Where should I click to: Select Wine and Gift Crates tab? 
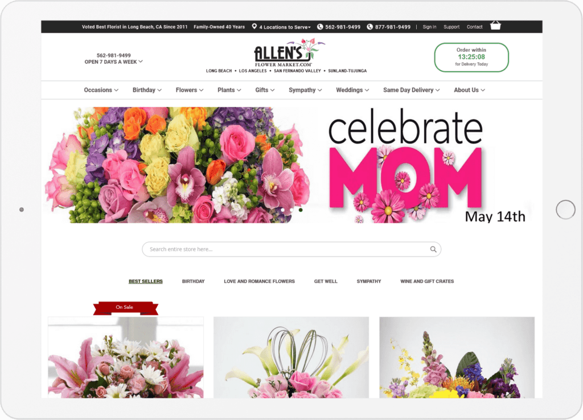[x=427, y=282]
